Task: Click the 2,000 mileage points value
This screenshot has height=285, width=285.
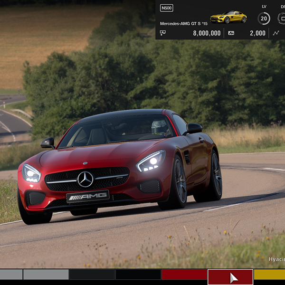Action: [x=257, y=33]
